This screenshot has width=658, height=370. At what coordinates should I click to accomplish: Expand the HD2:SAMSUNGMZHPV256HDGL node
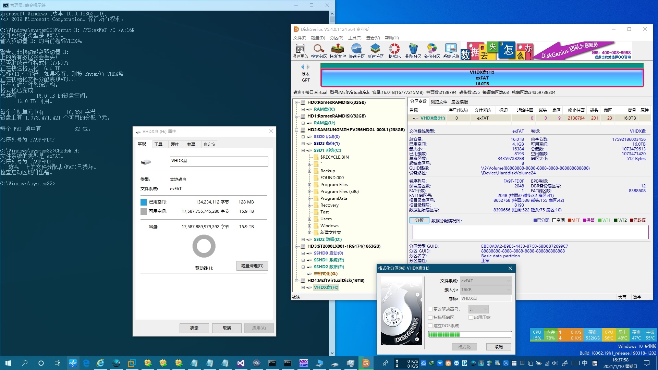297,129
